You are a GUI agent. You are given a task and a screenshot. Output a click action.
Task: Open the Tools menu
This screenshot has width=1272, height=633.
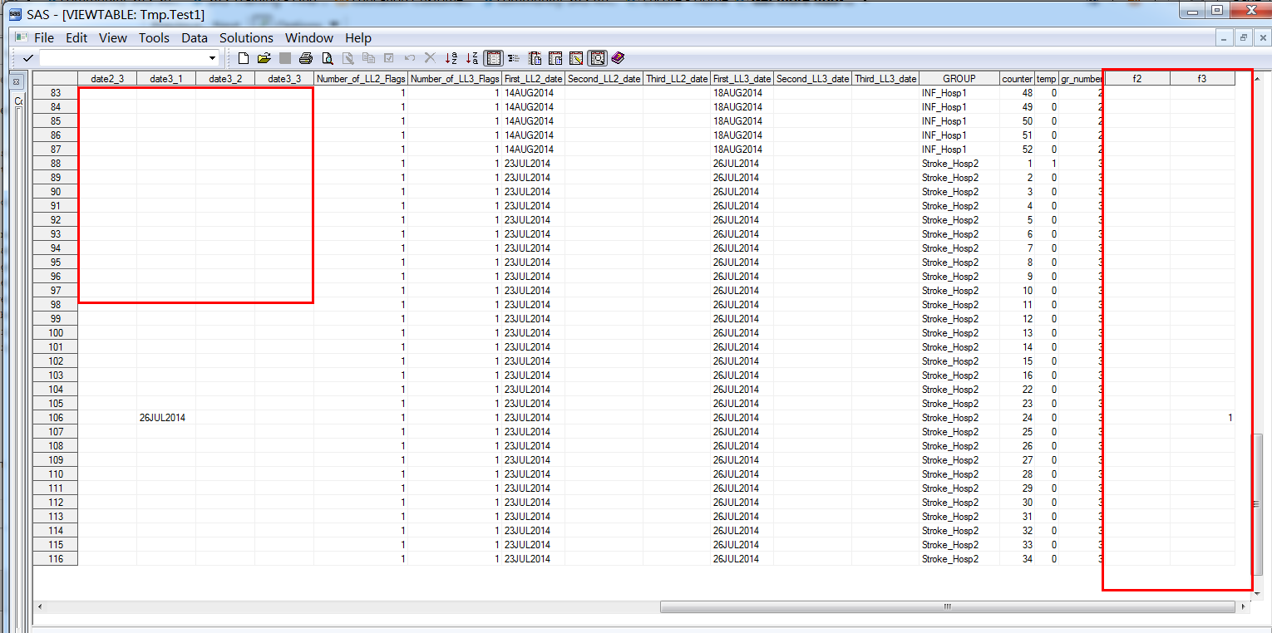(x=154, y=38)
